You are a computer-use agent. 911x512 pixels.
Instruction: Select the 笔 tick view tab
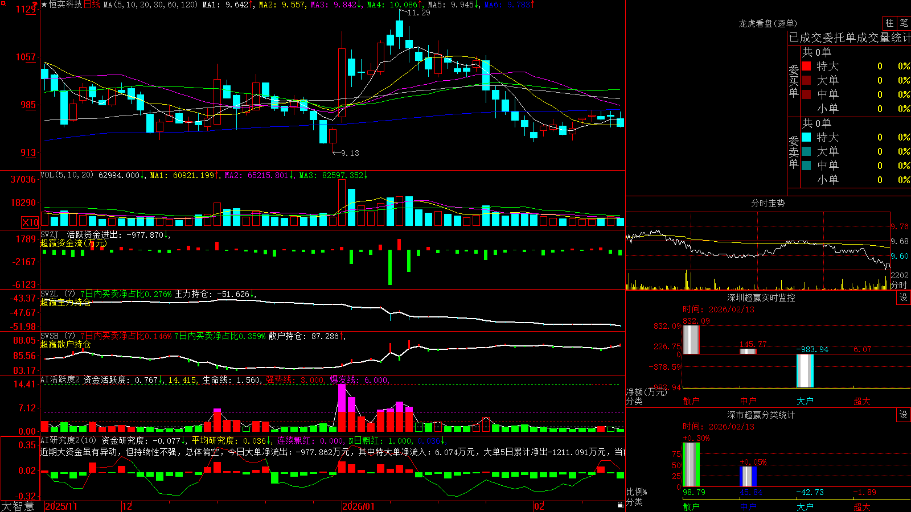click(904, 23)
